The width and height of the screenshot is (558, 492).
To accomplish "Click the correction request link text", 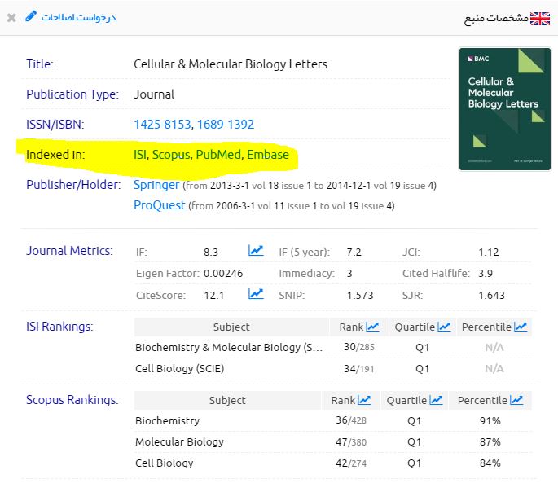I will [79, 17].
